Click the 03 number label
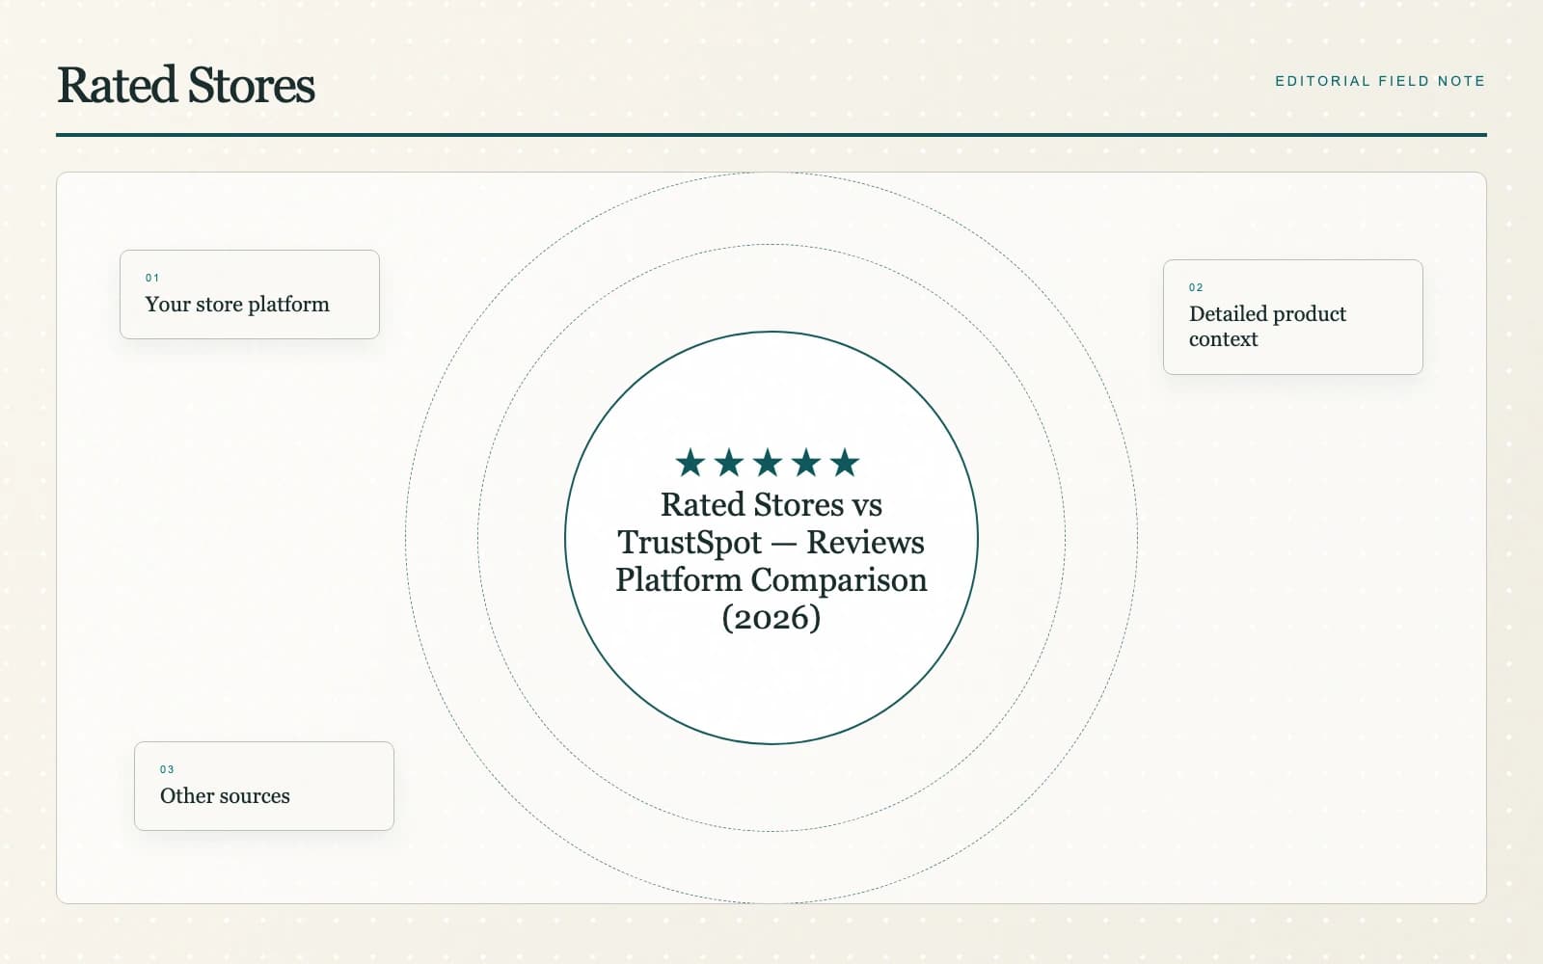This screenshot has height=964, width=1543. 167,769
